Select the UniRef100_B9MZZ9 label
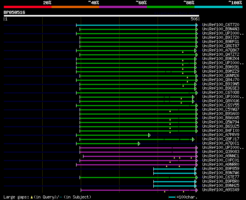This screenshot has width=246, height=200. coord(221,72)
